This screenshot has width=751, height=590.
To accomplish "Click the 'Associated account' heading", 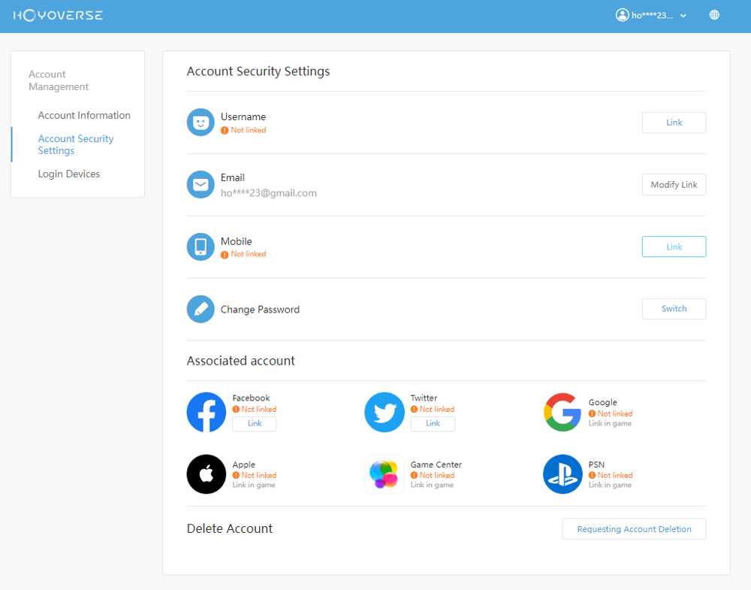I will click(240, 361).
